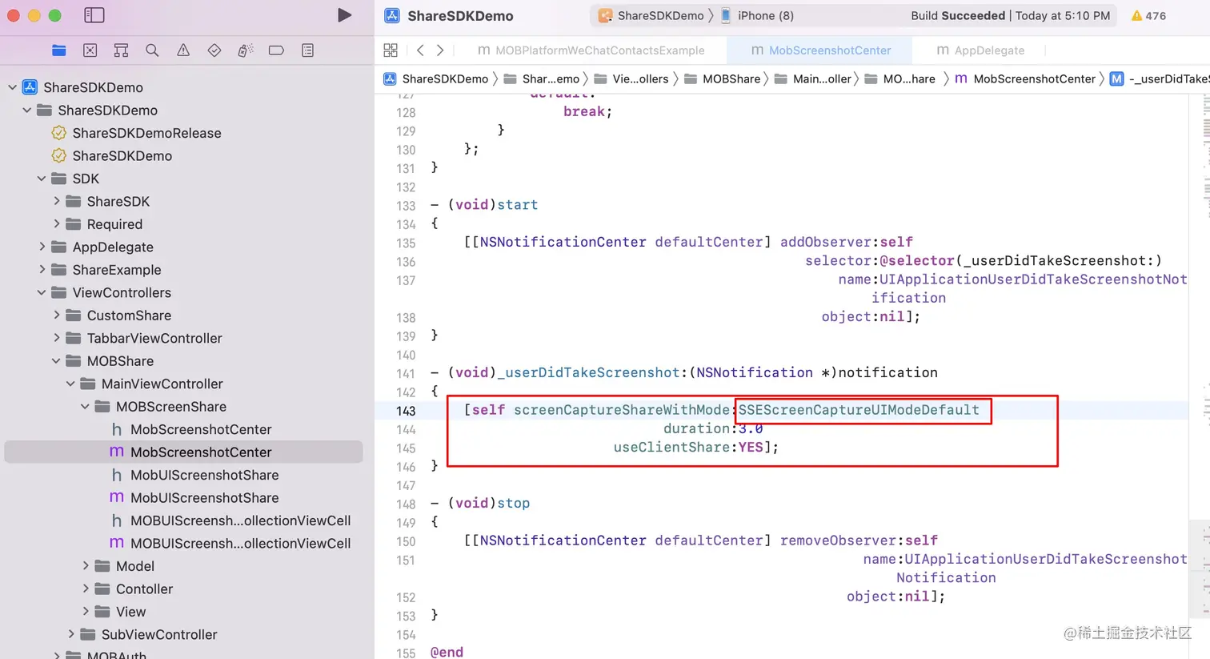Screen dimensions: 1210x659
Task: Collapse the MainViewController folder
Action: (70, 384)
